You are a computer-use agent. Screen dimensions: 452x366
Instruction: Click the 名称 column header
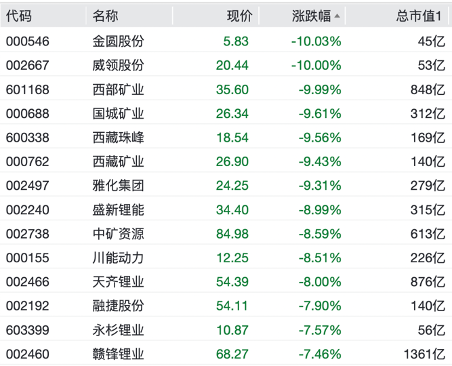105,17
